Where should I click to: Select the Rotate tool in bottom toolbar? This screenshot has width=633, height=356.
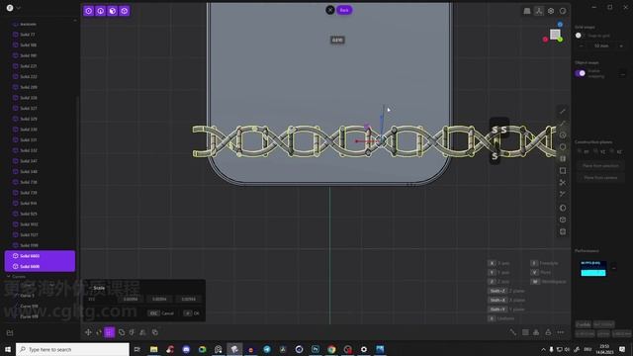[x=99, y=332]
